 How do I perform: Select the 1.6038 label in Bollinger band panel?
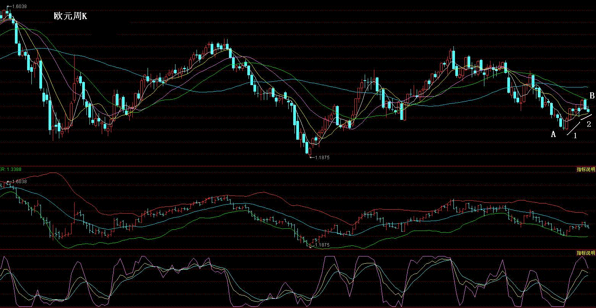coord(19,182)
